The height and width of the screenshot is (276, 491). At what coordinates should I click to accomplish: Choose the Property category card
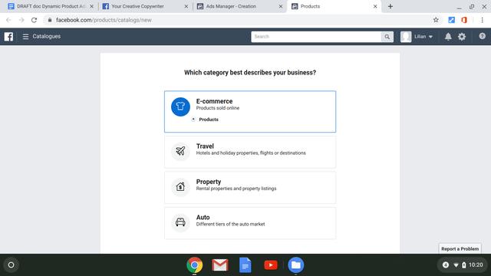[x=250, y=187]
